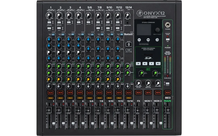The height and width of the screenshot is (136, 218).
Task: Engage the Hi-Z switch on channel 1
Action: point(49,28)
